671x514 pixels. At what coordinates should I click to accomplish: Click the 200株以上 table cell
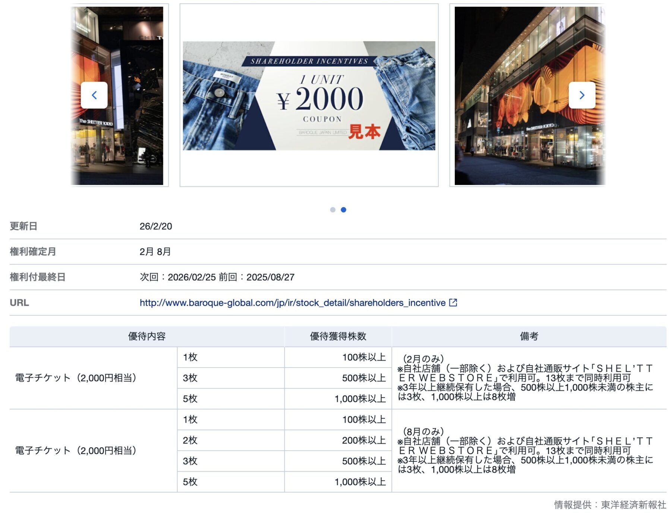tap(363, 440)
